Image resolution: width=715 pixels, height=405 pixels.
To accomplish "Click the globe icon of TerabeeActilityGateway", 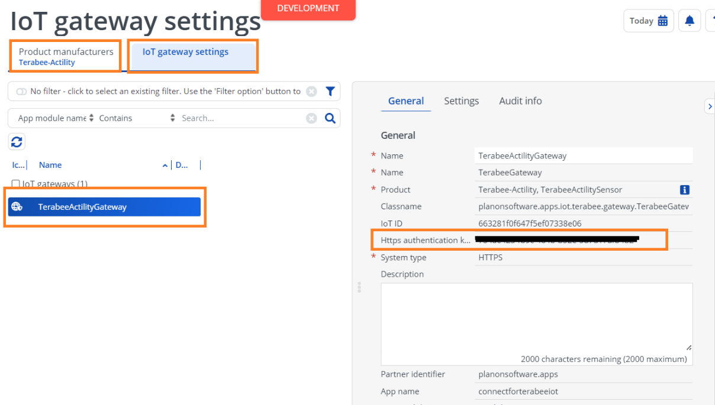I will coord(17,206).
